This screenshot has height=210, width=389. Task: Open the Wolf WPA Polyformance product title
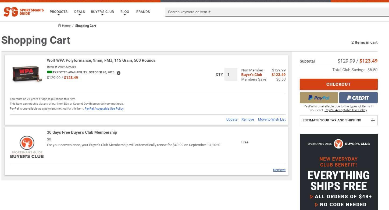coord(101,60)
